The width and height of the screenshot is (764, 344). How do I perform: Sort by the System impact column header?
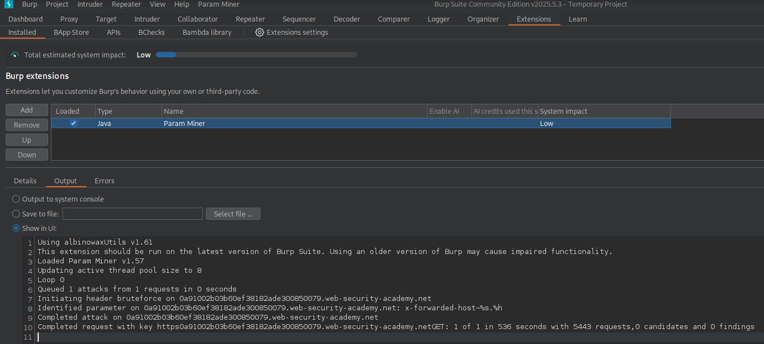(x=604, y=111)
